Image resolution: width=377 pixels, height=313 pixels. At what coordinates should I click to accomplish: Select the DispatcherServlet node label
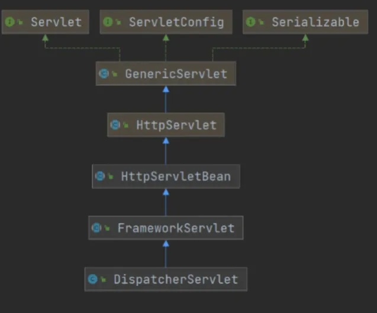tap(176, 279)
